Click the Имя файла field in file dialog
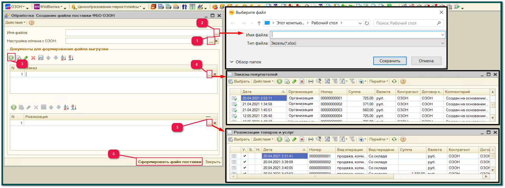The width and height of the screenshot is (505, 188). (355, 35)
